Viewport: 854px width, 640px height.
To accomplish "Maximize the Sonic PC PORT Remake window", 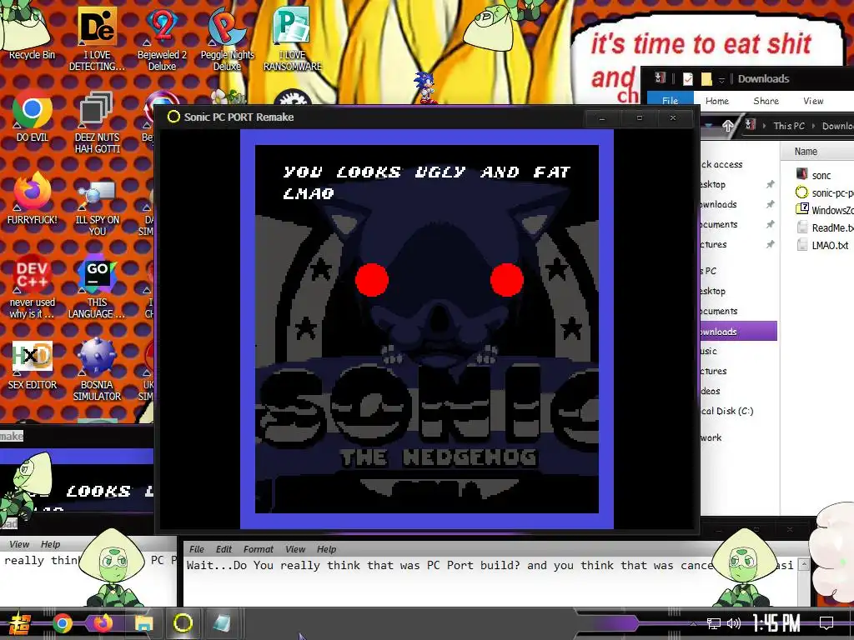I will pos(640,117).
